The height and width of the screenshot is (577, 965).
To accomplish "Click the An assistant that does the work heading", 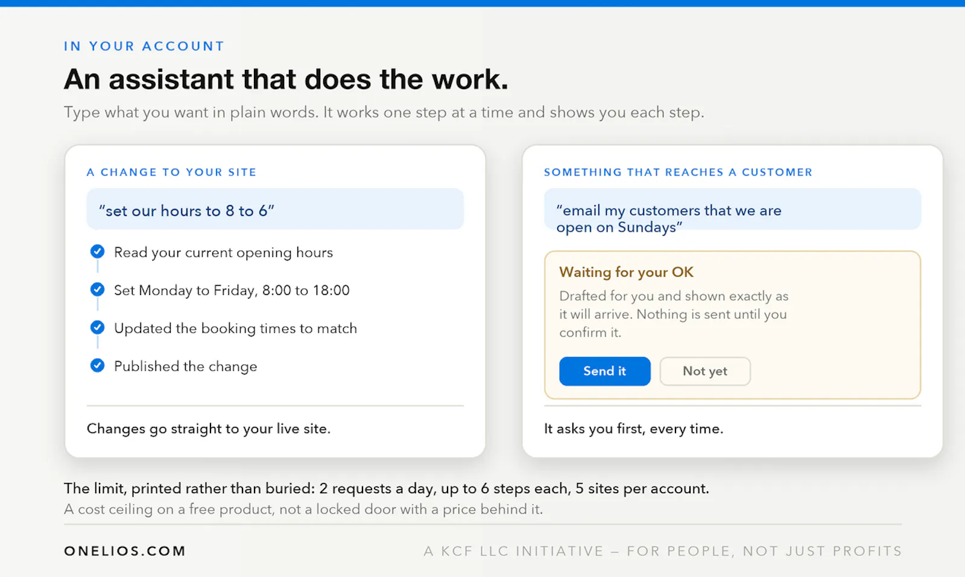I will pos(286,79).
